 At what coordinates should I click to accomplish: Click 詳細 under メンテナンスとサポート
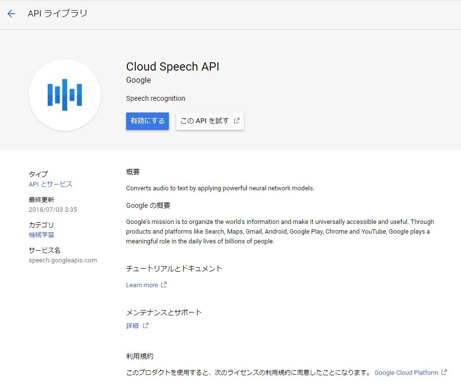point(132,325)
